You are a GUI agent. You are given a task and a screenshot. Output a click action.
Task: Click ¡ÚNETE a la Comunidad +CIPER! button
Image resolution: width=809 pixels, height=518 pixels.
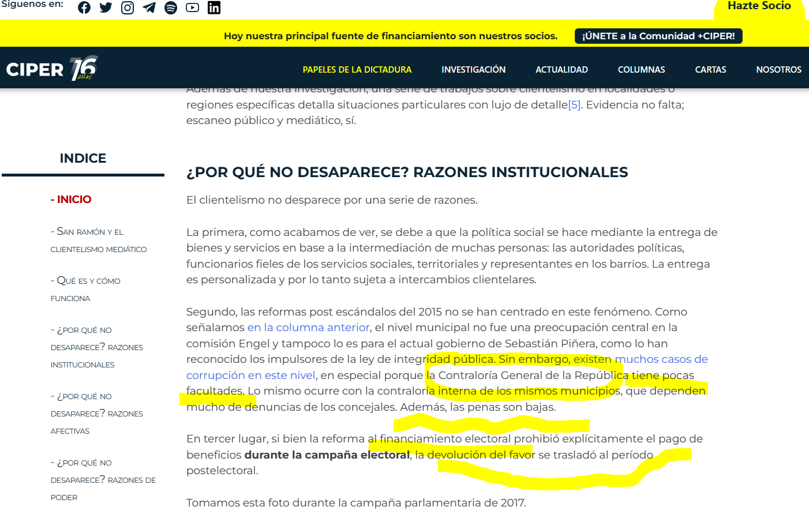pyautogui.click(x=658, y=36)
